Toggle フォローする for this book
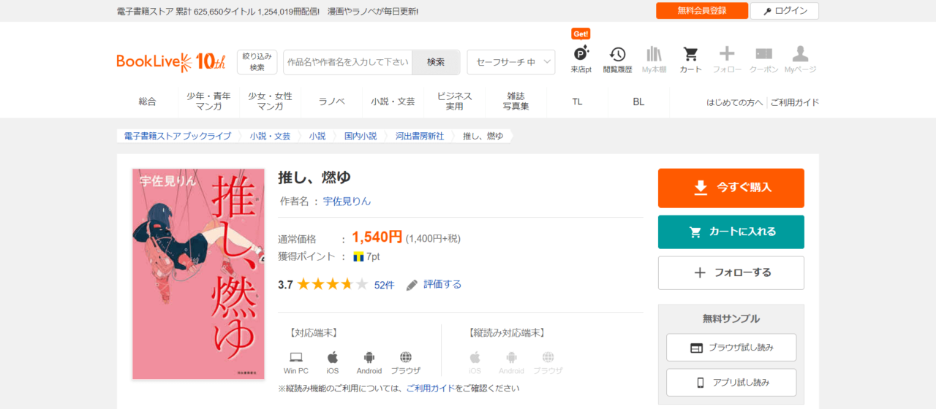 click(731, 272)
